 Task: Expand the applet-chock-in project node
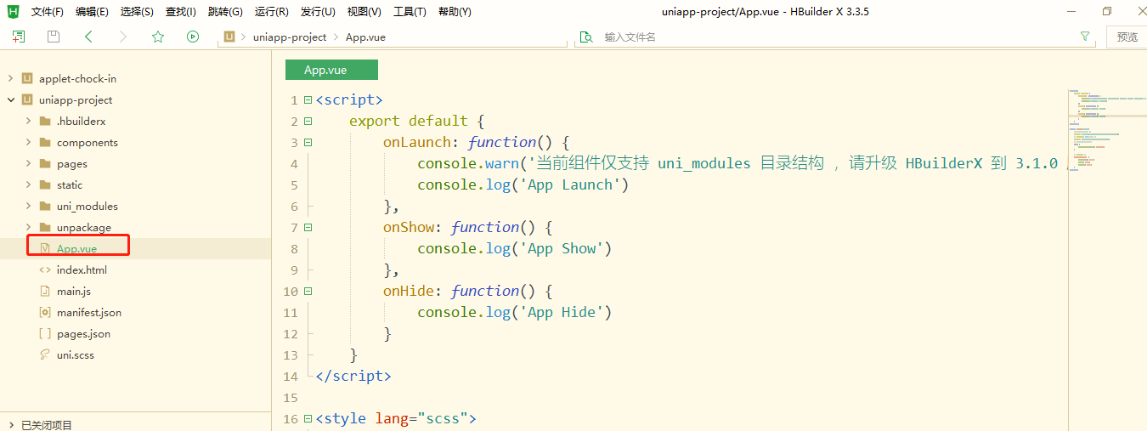[x=10, y=79]
